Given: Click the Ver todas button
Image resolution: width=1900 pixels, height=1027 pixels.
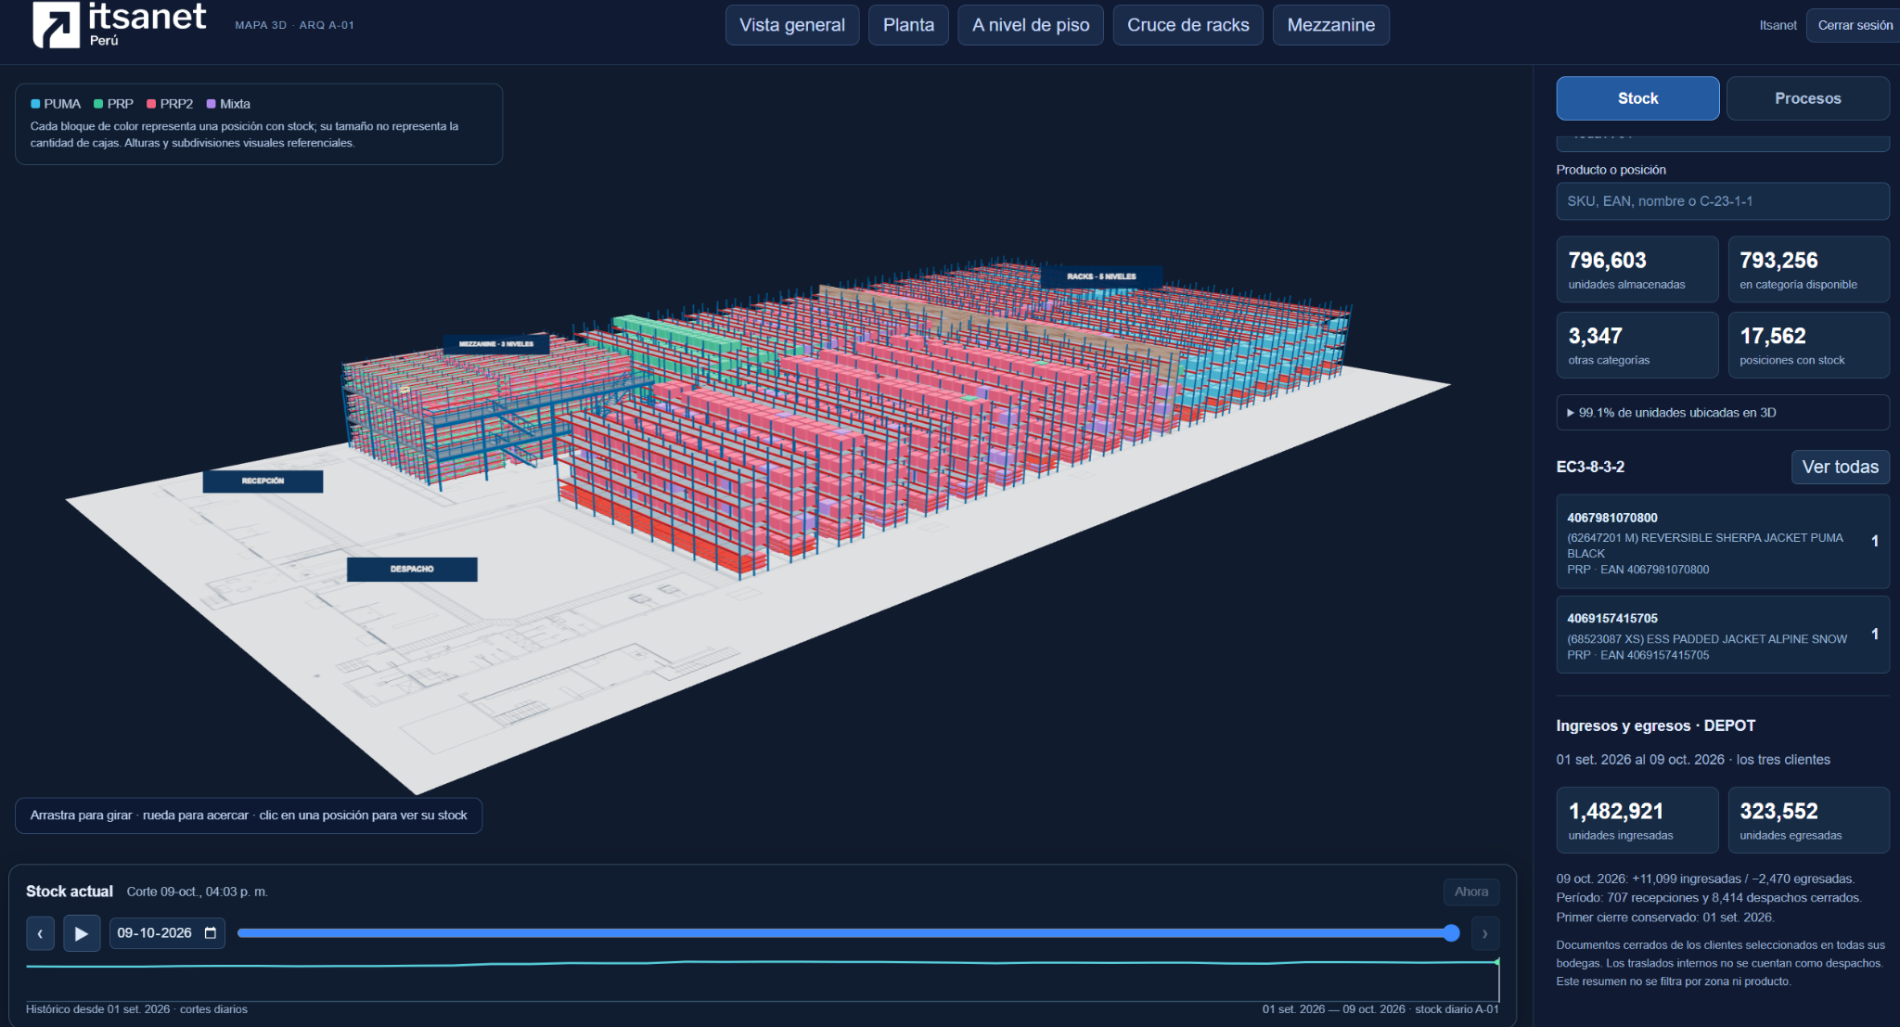Looking at the screenshot, I should pyautogui.click(x=1840, y=467).
